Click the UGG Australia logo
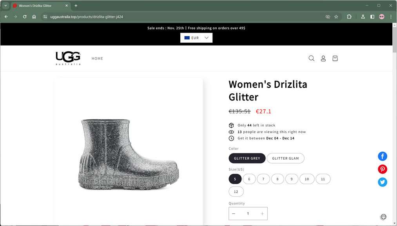 pos(68,58)
